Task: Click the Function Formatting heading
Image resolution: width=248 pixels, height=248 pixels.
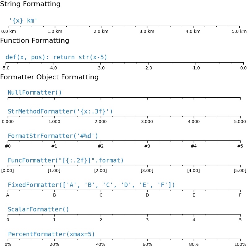Action: coord(35,41)
